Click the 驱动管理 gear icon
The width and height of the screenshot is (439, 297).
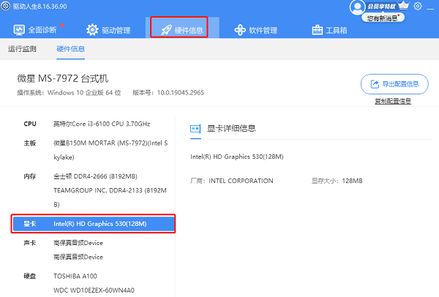click(x=92, y=30)
